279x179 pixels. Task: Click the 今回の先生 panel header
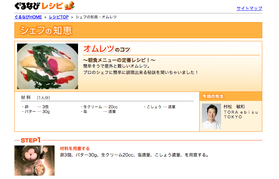pyautogui.click(x=231, y=96)
